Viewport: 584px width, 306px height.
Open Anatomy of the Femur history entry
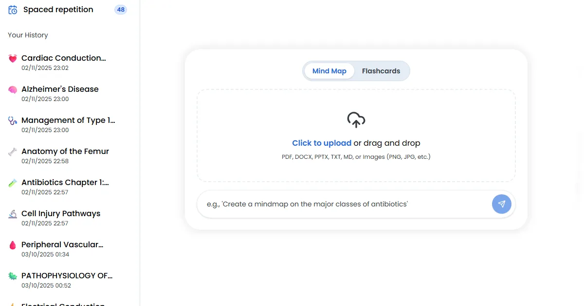(65, 152)
